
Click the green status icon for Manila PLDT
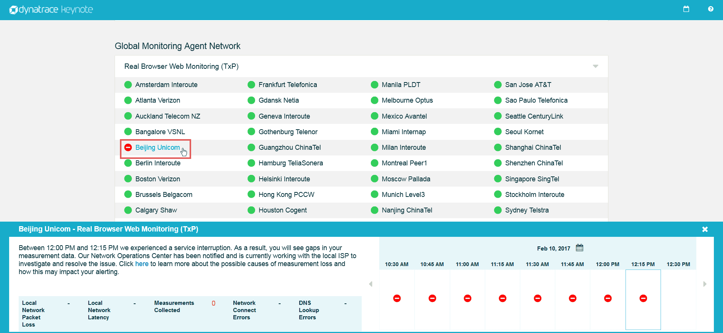[x=375, y=85]
